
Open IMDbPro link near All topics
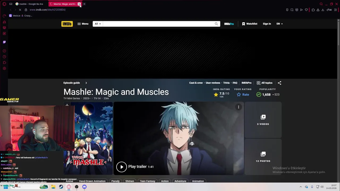(x=246, y=83)
